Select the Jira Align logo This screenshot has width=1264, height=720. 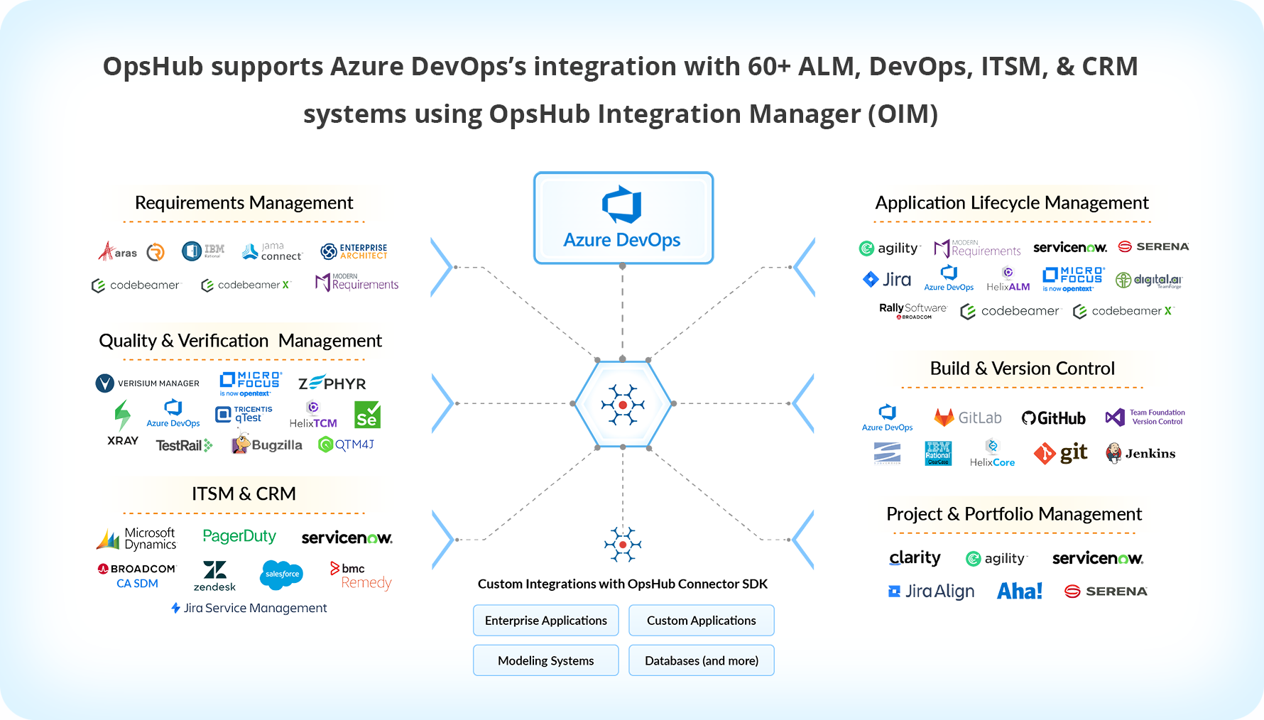point(932,590)
